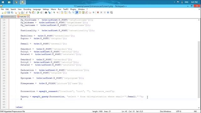Click the Save All toolbar icon
Screen dimensions: 201x113
(x=12, y=13)
